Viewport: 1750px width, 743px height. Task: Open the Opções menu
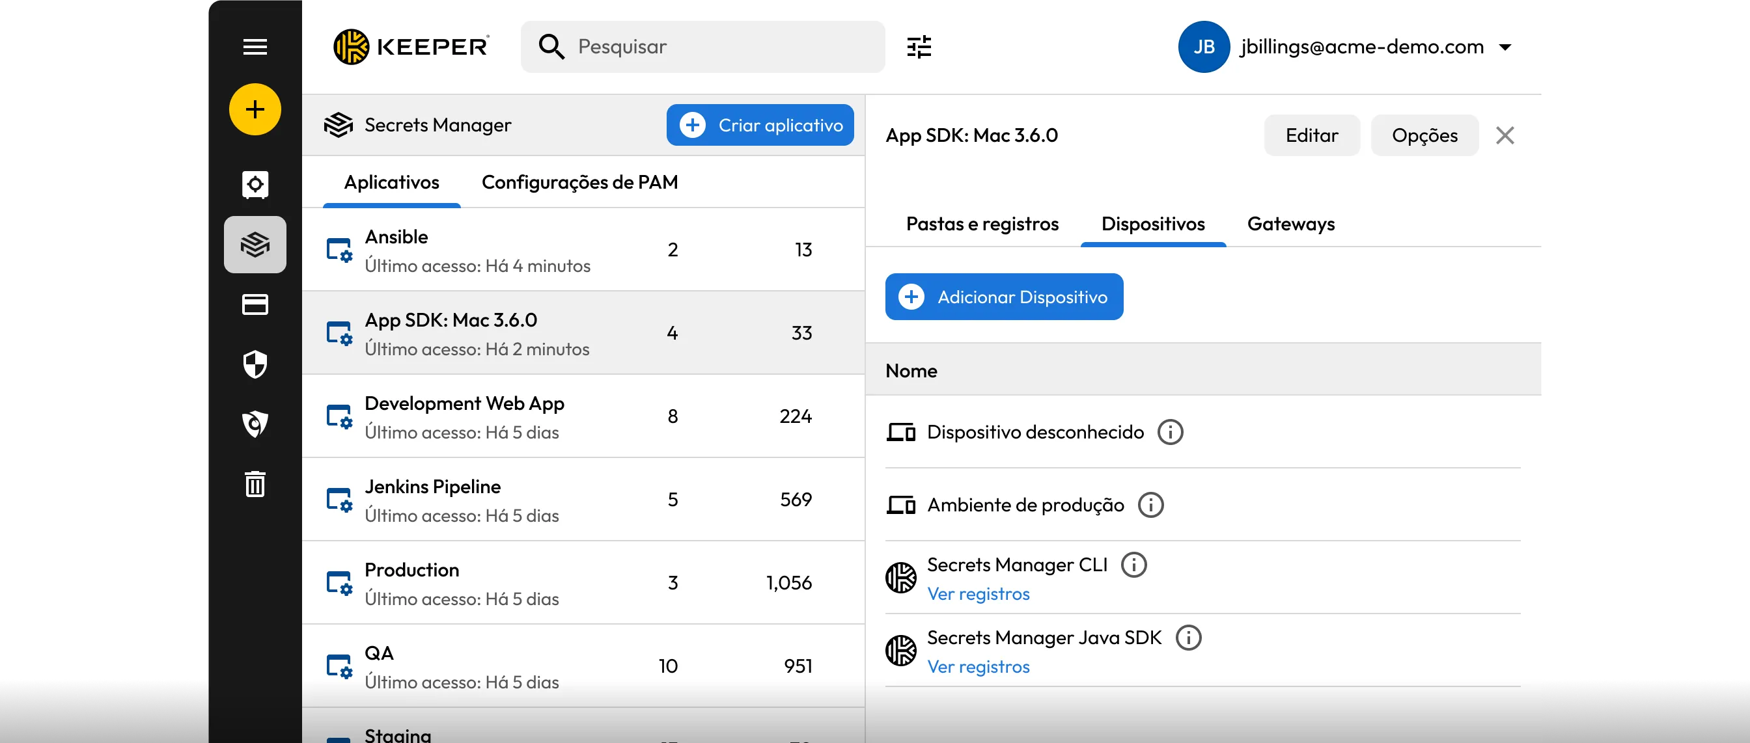coord(1424,135)
